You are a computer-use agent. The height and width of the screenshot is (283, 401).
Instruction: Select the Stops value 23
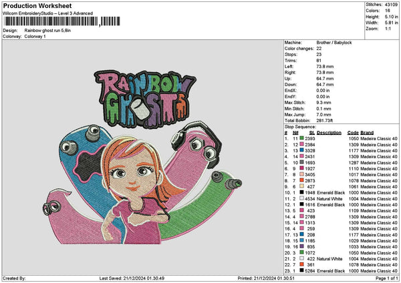pos(319,55)
